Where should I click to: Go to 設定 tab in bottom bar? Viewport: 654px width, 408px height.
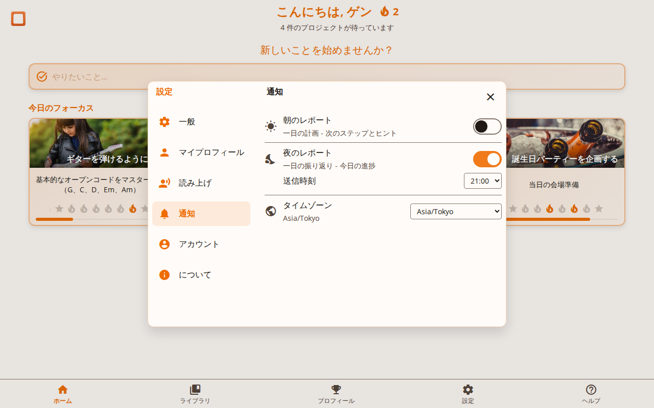(x=468, y=394)
